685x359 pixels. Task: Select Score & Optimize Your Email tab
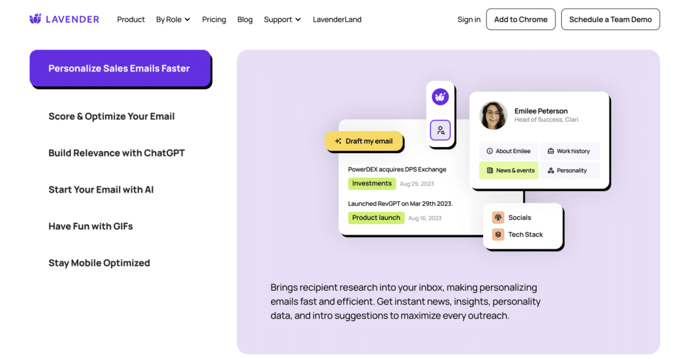tap(112, 116)
